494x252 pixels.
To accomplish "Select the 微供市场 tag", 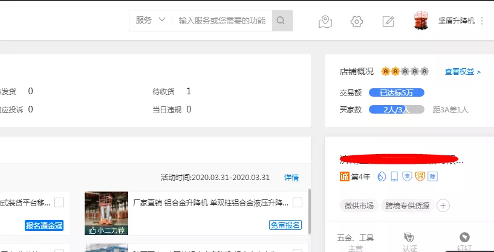I will click(359, 206).
